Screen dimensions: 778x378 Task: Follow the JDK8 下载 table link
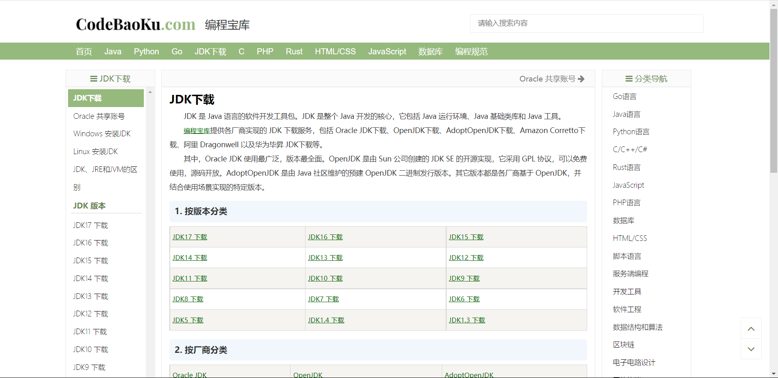pyautogui.click(x=188, y=299)
